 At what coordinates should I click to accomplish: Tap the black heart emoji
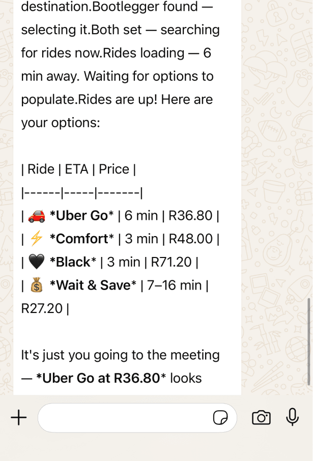[x=37, y=262]
